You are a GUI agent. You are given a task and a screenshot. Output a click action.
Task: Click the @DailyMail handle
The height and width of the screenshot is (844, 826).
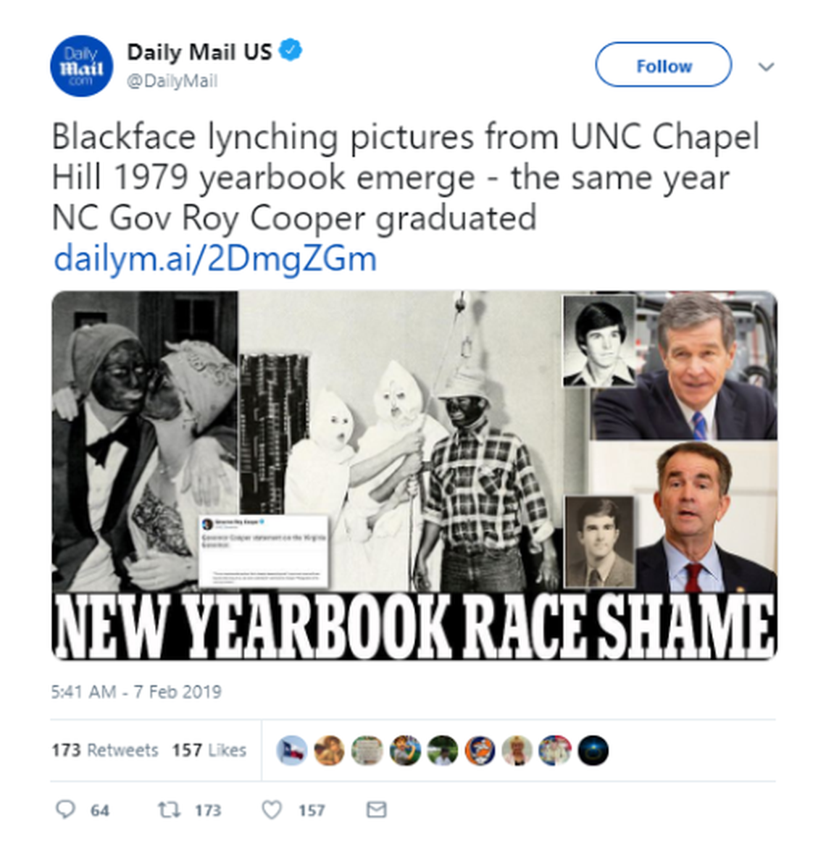(x=172, y=80)
